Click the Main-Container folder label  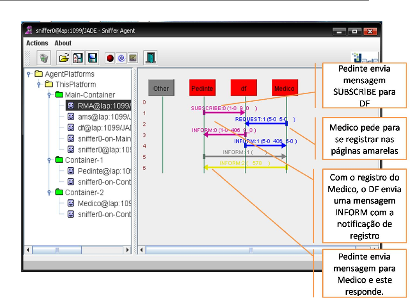click(x=90, y=95)
